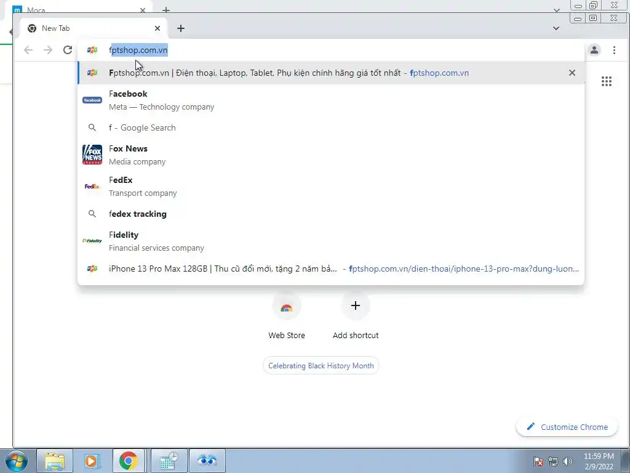Click the taskbar clock showing 11:59 PM
630x473 pixels.
click(x=599, y=461)
